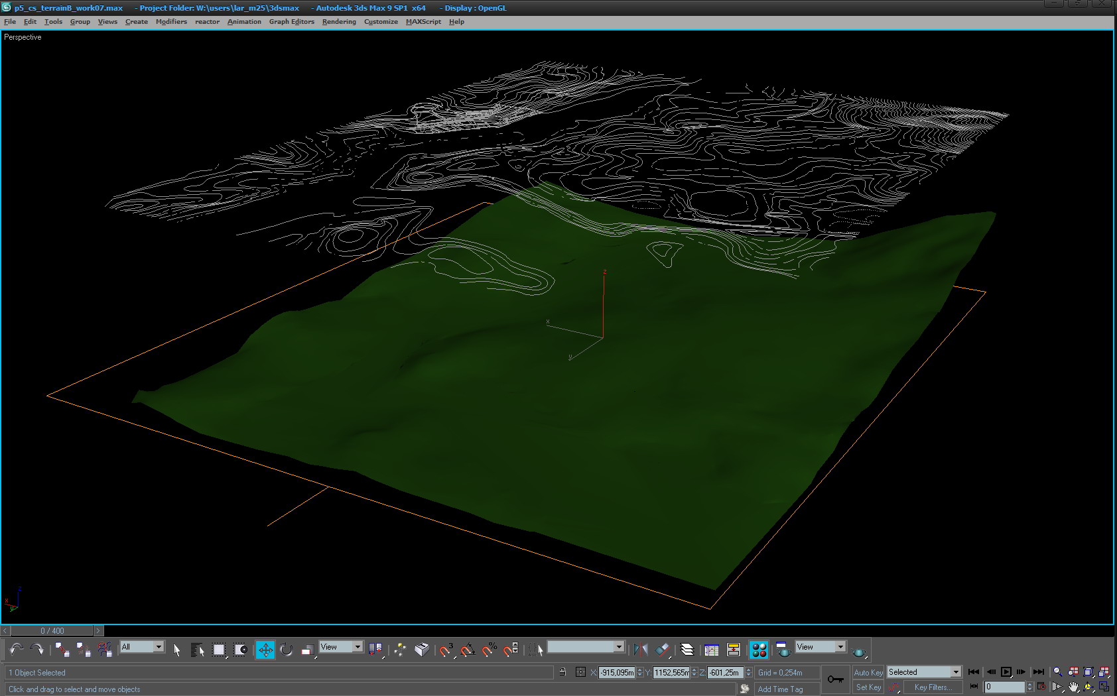Viewport: 1117px width, 696px height.
Task: Activate Bind to Space Warp tool
Action: pos(105,650)
